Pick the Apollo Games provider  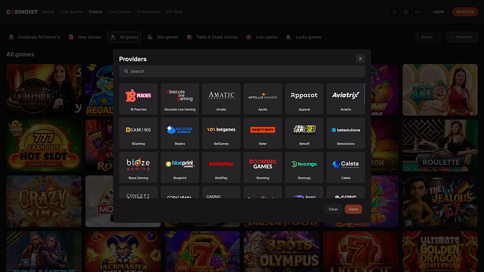pos(262,99)
